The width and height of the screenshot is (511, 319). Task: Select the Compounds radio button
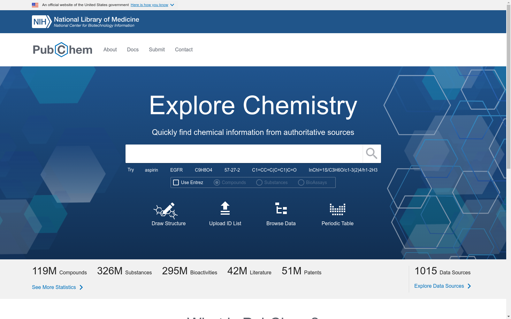pyautogui.click(x=217, y=182)
